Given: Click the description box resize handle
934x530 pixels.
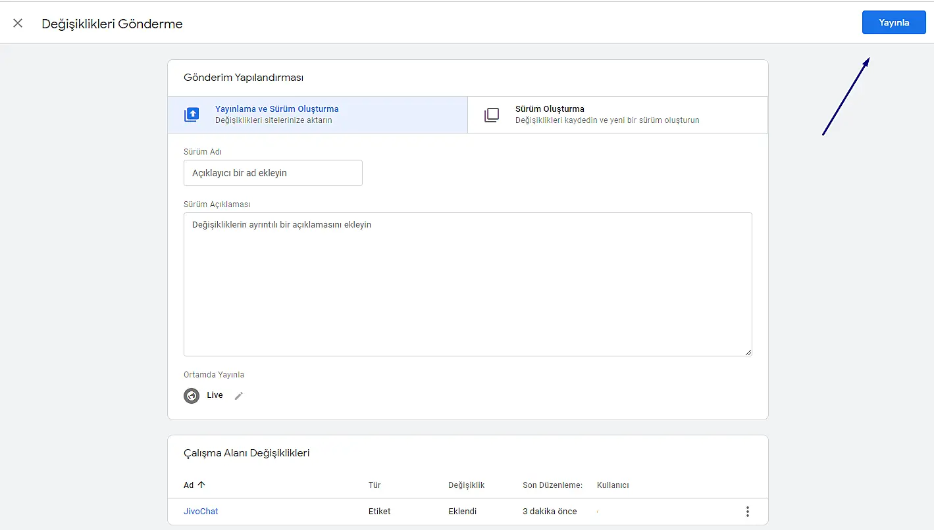Looking at the screenshot, I should point(748,352).
